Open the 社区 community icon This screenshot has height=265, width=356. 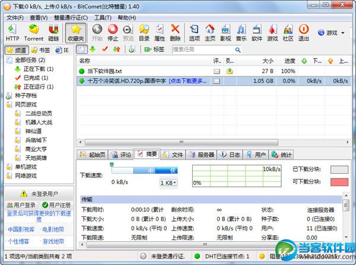(x=288, y=33)
